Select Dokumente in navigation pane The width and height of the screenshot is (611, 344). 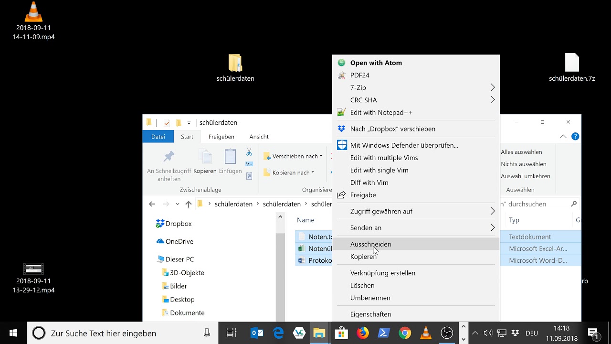click(x=183, y=312)
